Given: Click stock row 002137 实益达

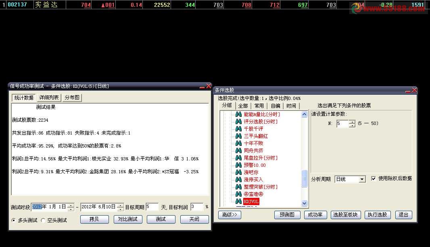Looking at the screenshot, I should [x=215, y=5].
